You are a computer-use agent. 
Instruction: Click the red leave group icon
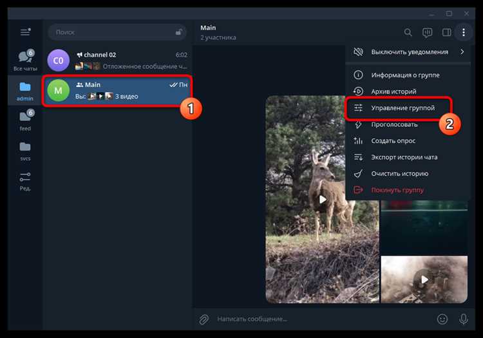pyautogui.click(x=358, y=190)
